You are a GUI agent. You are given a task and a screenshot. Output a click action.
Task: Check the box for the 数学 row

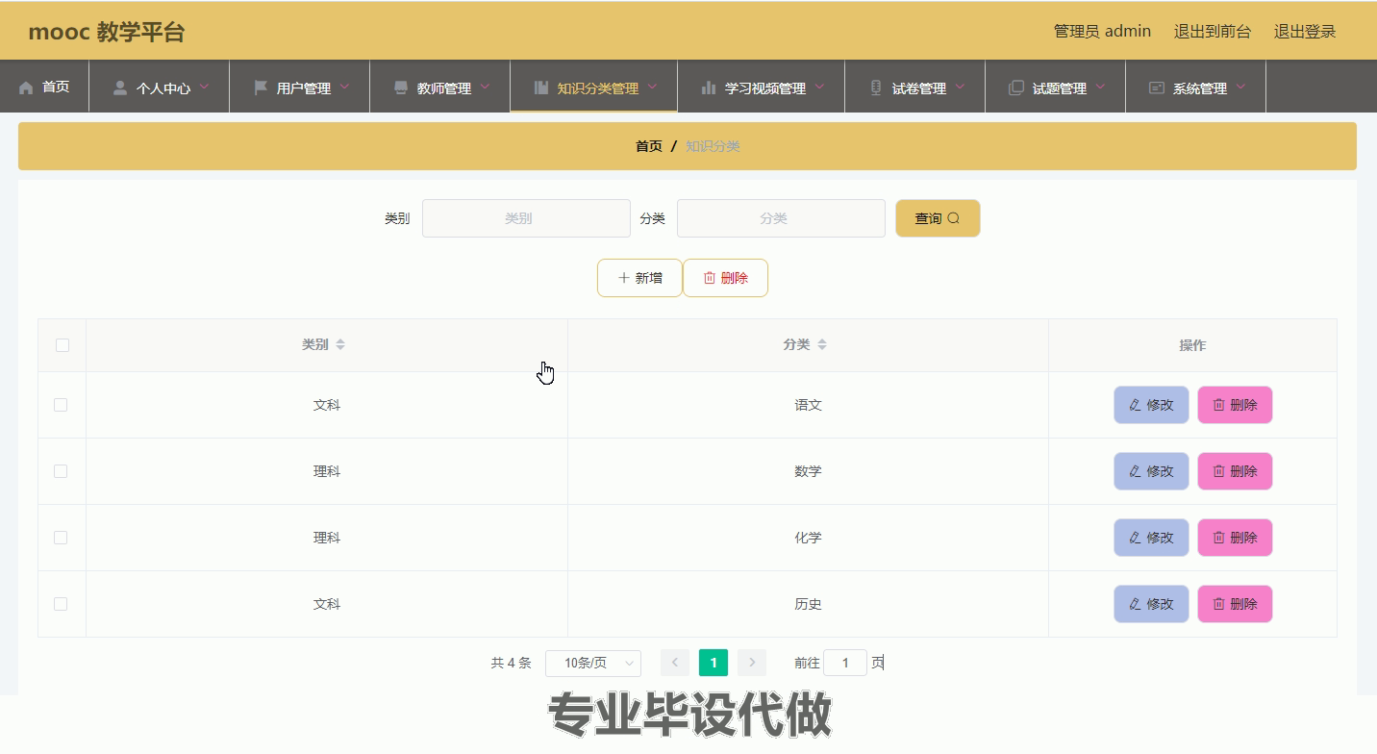(x=61, y=471)
